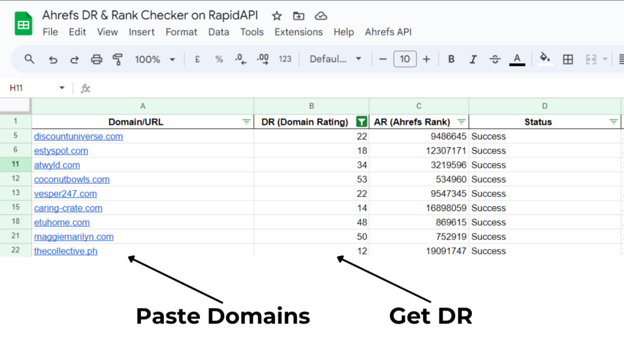
Task: Open the vesper247.com link
Action: click(x=65, y=194)
